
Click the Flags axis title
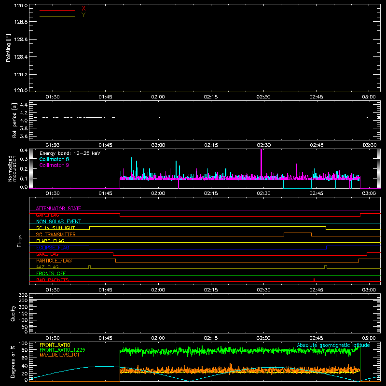pos(20,241)
